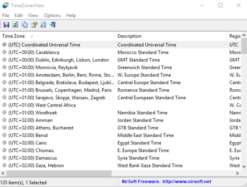The width and height of the screenshot is (247, 187).
Task: Click the Romance Standard Time description cell
Action: pyautogui.click(x=143, y=90)
